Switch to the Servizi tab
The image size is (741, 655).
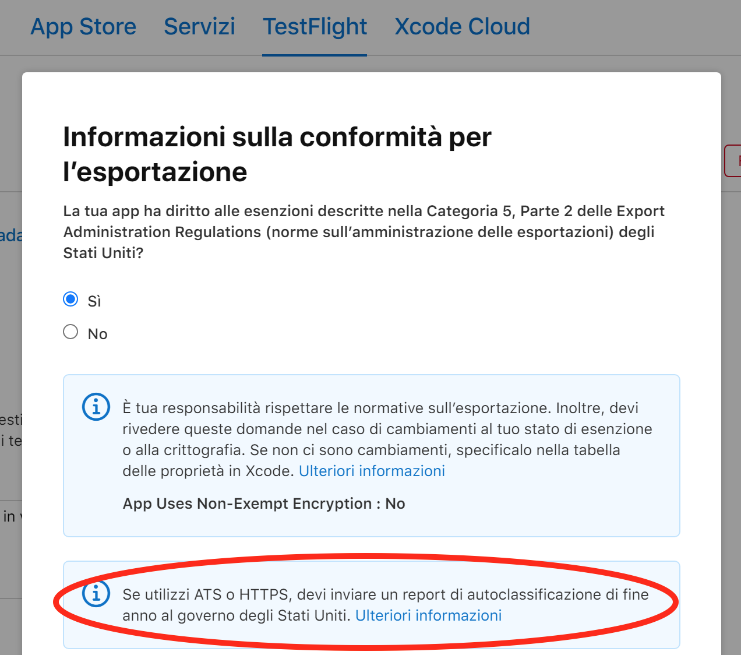pos(199,27)
